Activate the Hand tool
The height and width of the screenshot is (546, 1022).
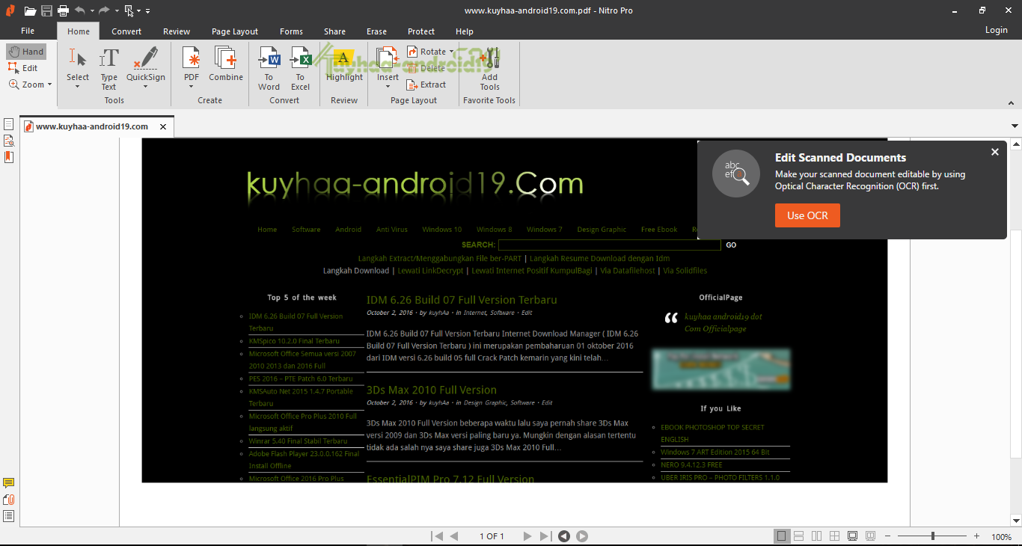coord(26,52)
